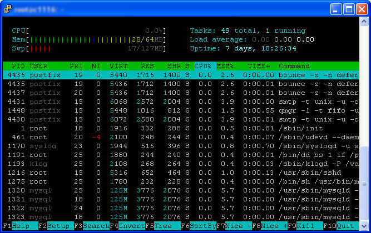Image resolution: width=371 pixels, height=233 pixels.
Task: Select the /usr/sbin/sshd process row
Action: pos(181,173)
